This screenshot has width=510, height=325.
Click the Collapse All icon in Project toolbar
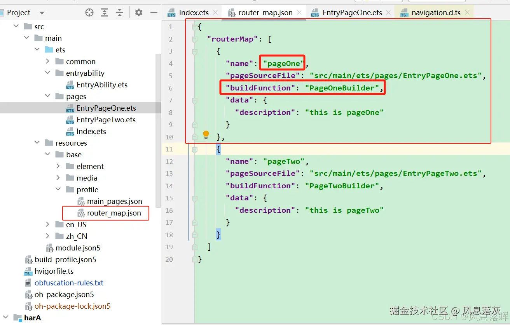point(119,12)
